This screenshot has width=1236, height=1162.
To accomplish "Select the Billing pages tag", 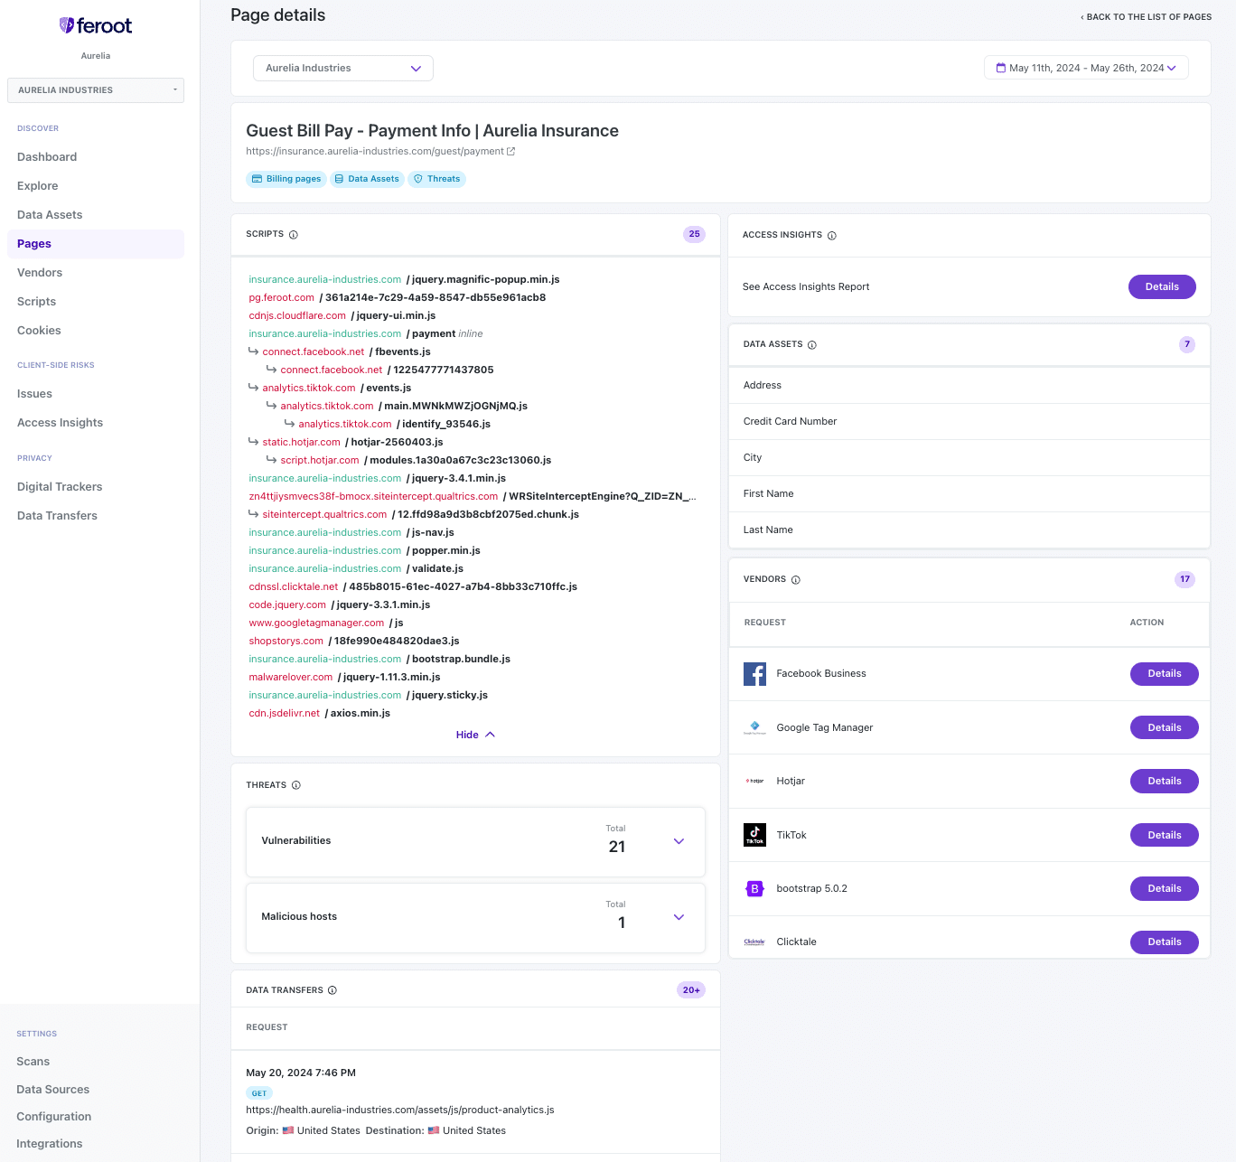I will (286, 179).
